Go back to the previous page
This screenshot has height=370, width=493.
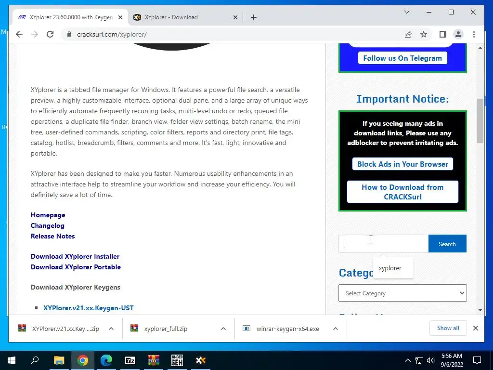click(19, 34)
